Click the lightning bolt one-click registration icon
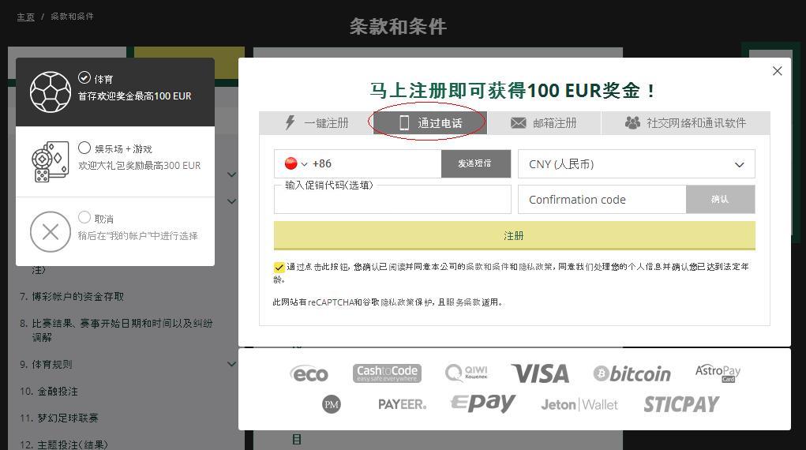806x450 pixels. point(290,123)
